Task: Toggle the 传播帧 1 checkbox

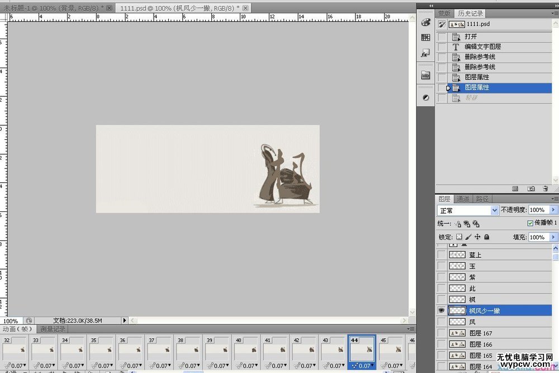Action: [530, 224]
